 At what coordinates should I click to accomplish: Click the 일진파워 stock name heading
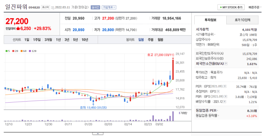16,7
